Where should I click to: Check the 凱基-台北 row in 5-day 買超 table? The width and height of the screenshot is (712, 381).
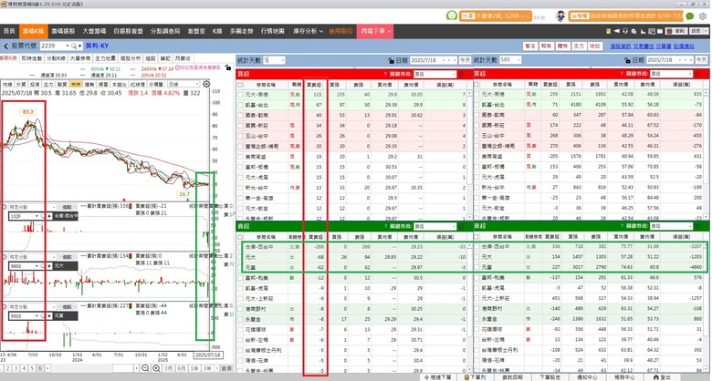point(240,105)
